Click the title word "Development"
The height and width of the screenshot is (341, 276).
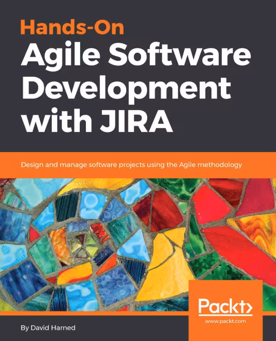point(127,89)
